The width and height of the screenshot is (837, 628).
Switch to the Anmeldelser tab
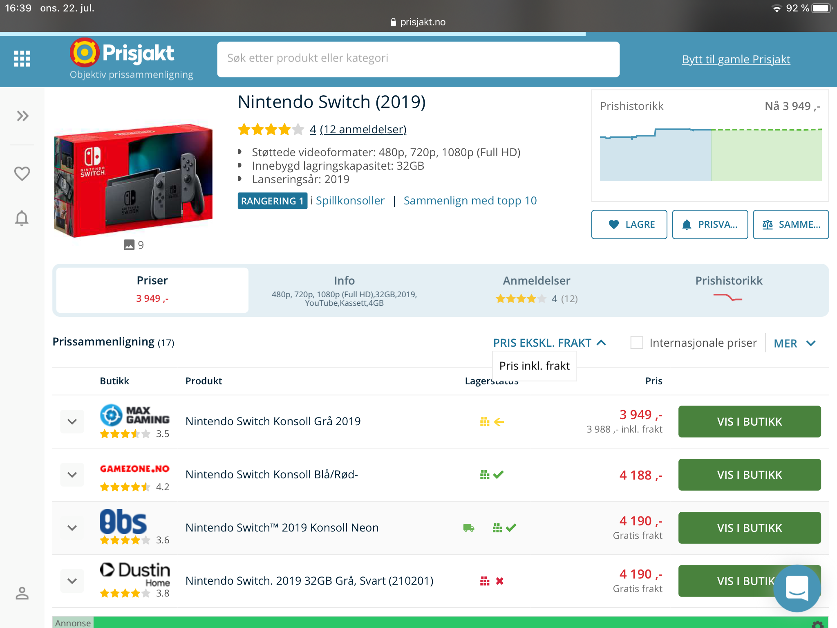tap(537, 290)
